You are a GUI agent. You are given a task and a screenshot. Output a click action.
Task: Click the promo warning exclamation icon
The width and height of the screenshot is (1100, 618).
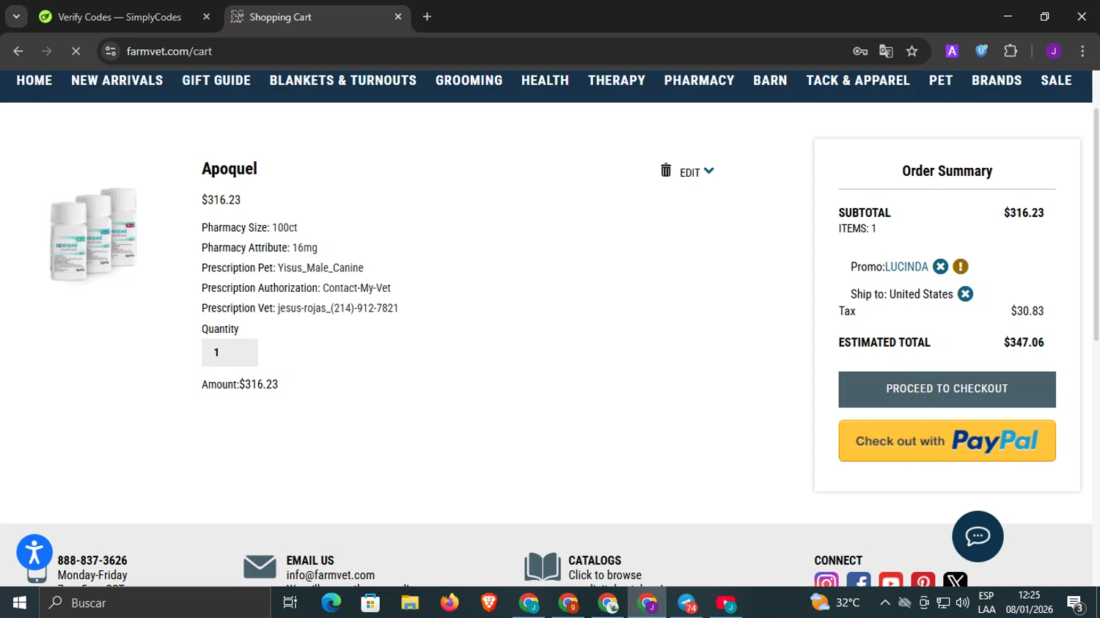click(961, 267)
